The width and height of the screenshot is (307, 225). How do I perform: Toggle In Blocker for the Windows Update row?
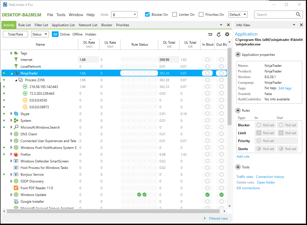click(207, 195)
